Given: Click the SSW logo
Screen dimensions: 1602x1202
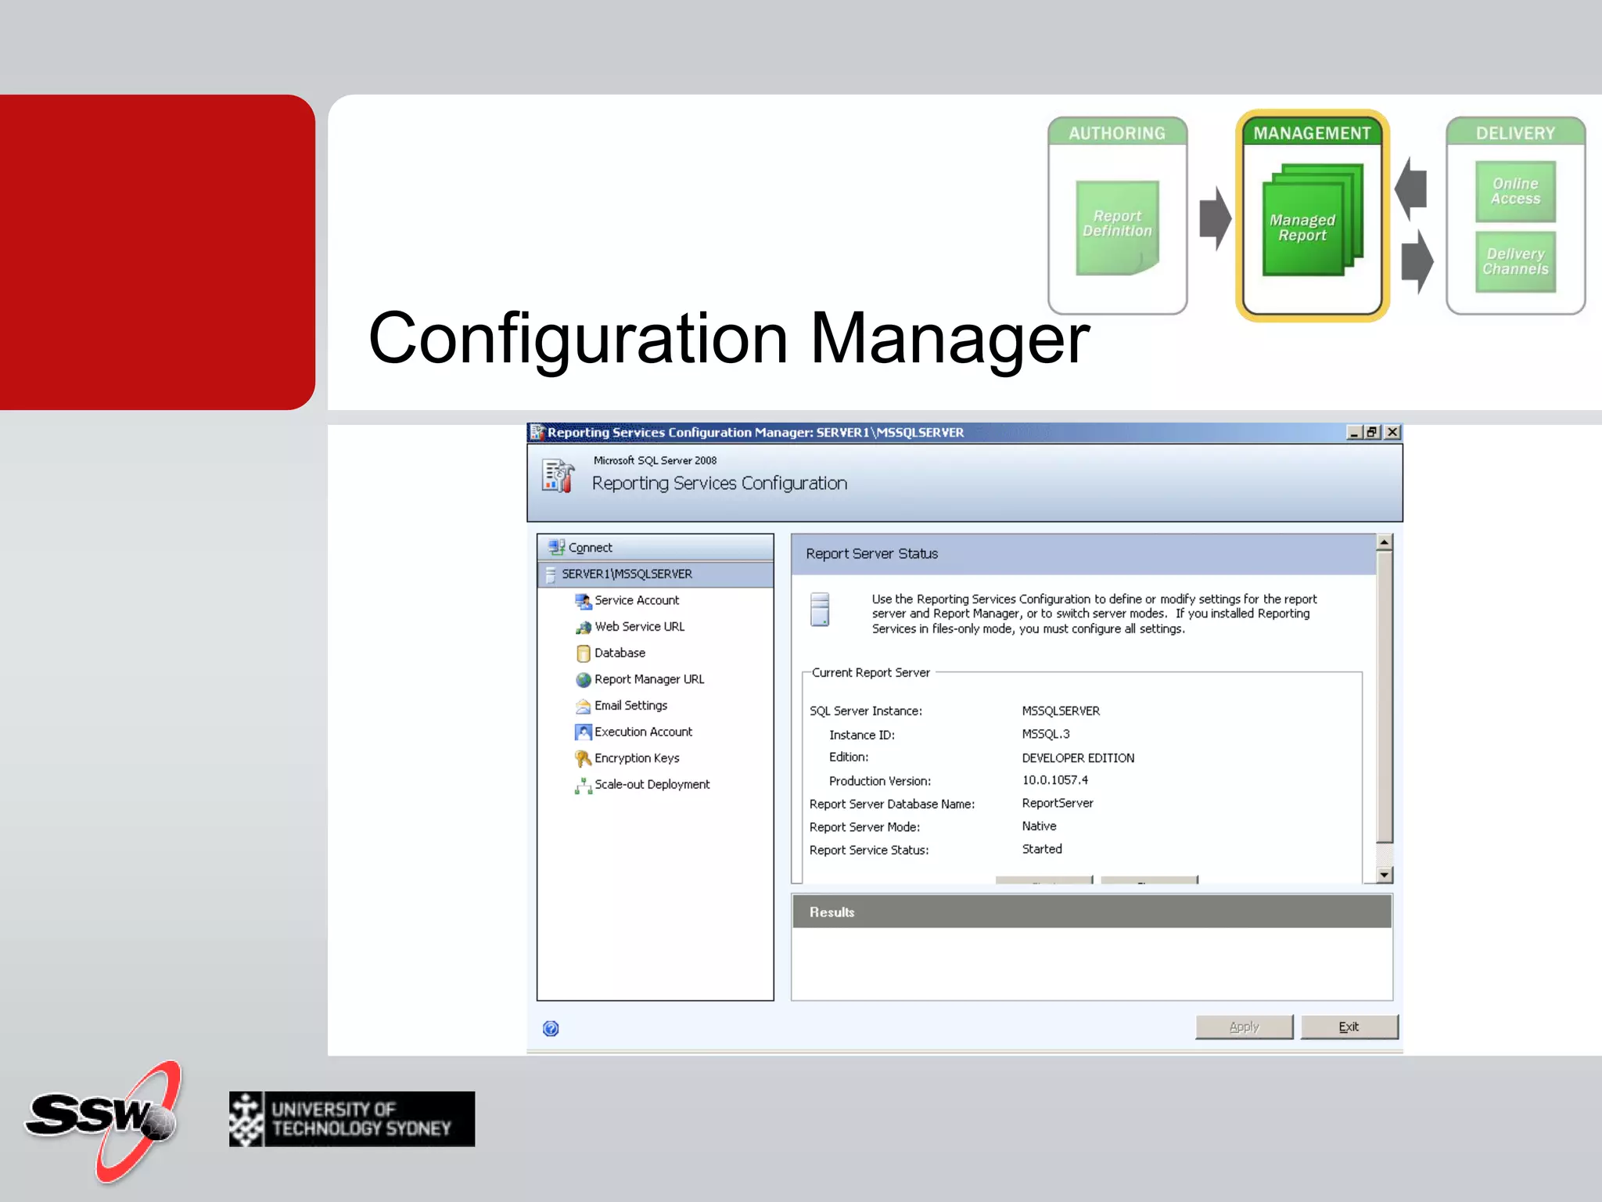Looking at the screenshot, I should pyautogui.click(x=104, y=1121).
